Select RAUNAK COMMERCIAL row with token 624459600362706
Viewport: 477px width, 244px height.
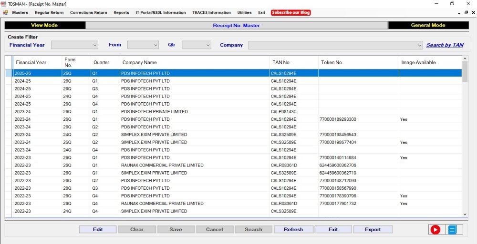click(x=234, y=165)
